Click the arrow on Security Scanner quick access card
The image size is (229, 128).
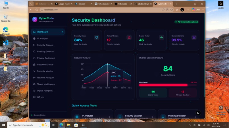[152, 117]
